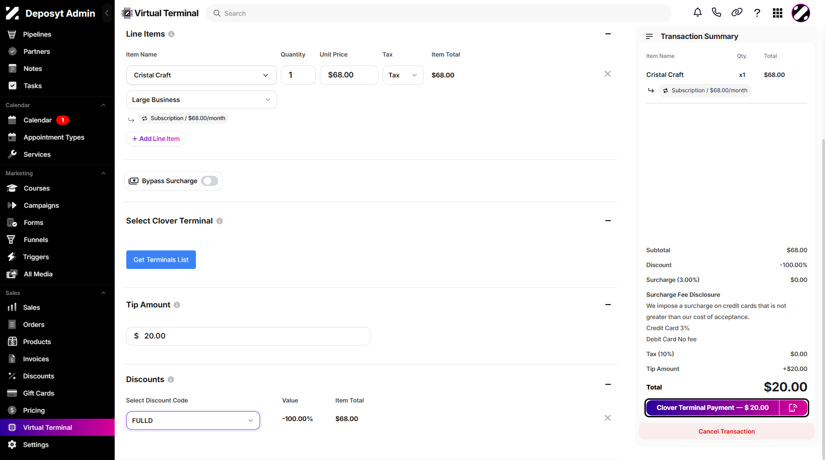Image resolution: width=825 pixels, height=460 pixels.
Task: Click the Quantity input field
Action: pos(298,75)
